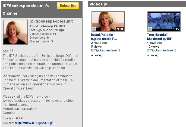Click the Videos Watched: 51 text
The height and width of the screenshot is (127, 186).
tap(43, 34)
